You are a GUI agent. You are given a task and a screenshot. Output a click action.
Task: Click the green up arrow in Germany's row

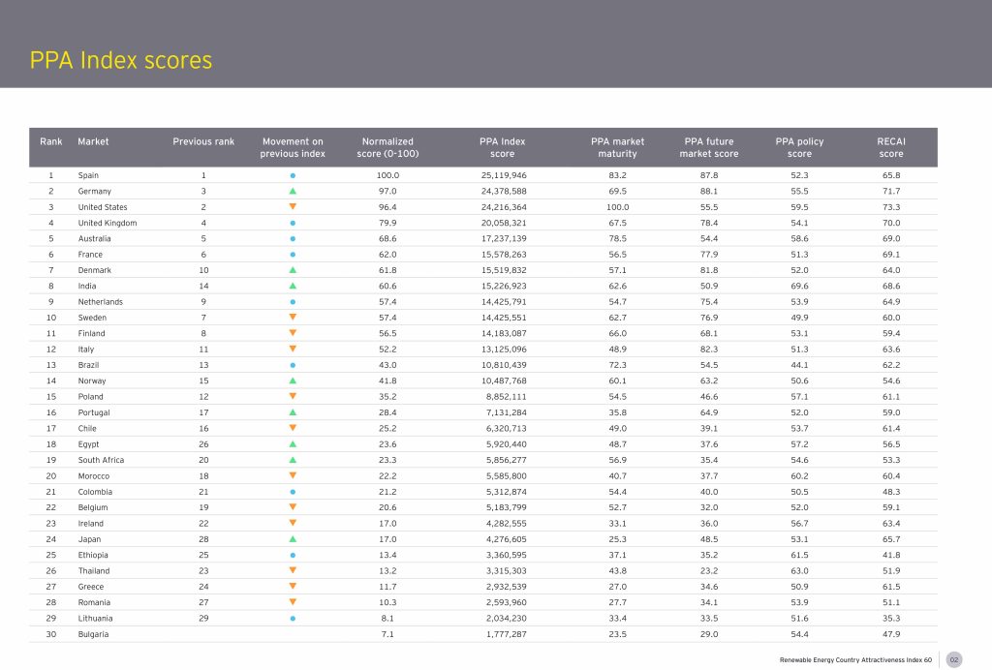click(293, 191)
